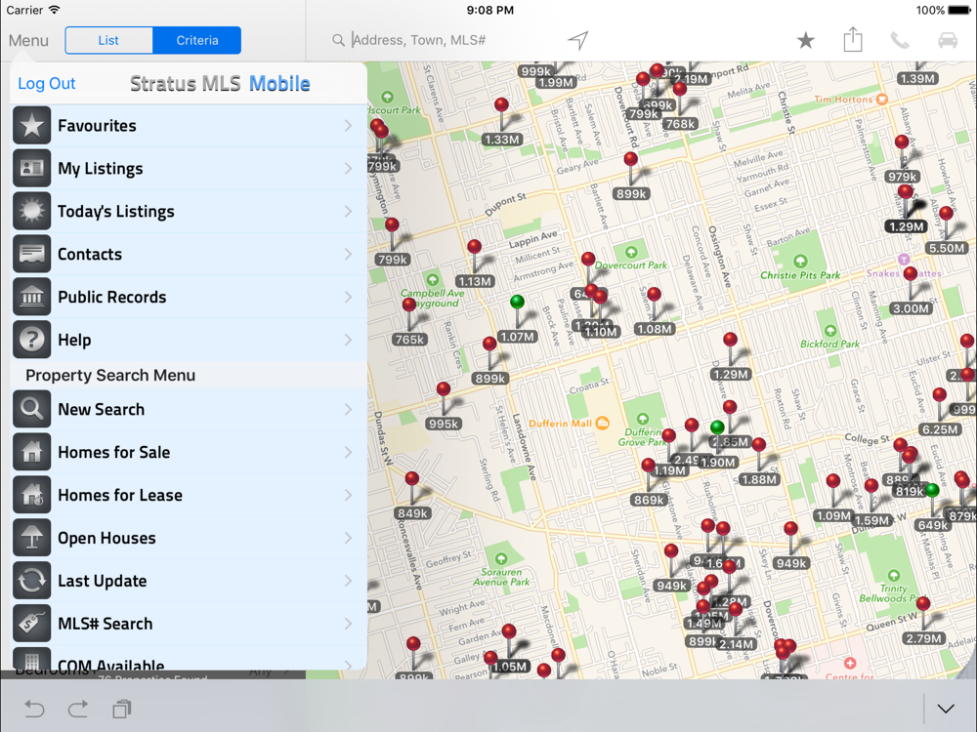The width and height of the screenshot is (977, 732).
Task: Open the Contacts card icon
Action: [x=32, y=255]
